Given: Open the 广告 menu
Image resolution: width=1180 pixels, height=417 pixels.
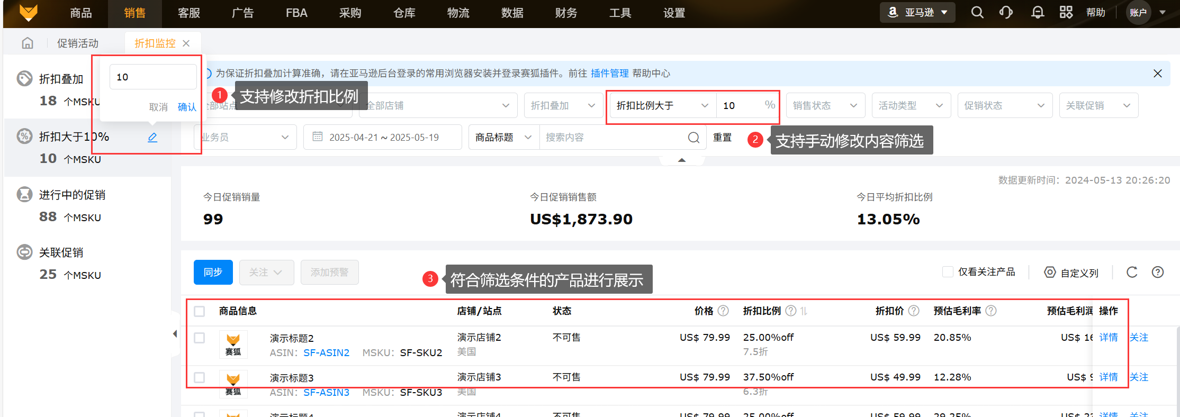Looking at the screenshot, I should tap(243, 13).
